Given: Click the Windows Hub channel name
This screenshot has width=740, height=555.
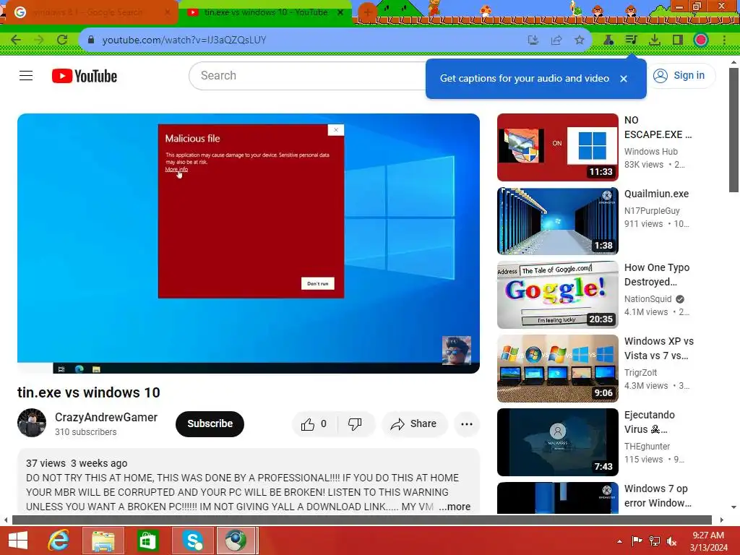Looking at the screenshot, I should (x=651, y=152).
